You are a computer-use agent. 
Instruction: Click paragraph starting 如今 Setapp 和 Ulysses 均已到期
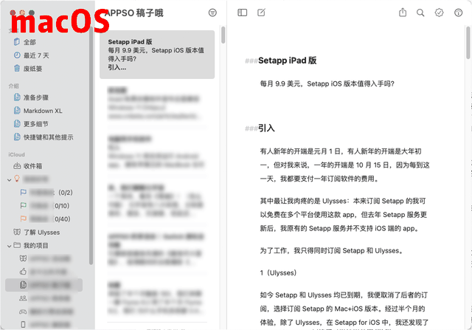(x=344, y=309)
